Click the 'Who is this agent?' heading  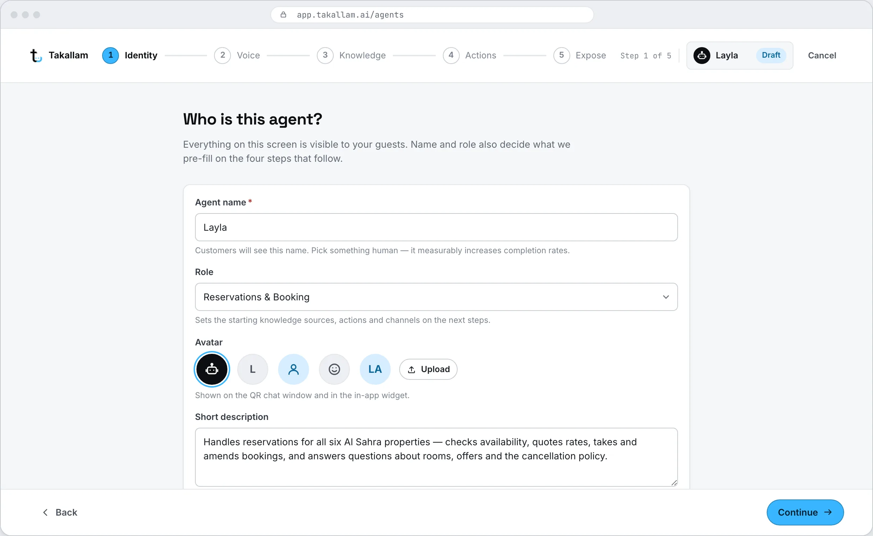(x=252, y=119)
